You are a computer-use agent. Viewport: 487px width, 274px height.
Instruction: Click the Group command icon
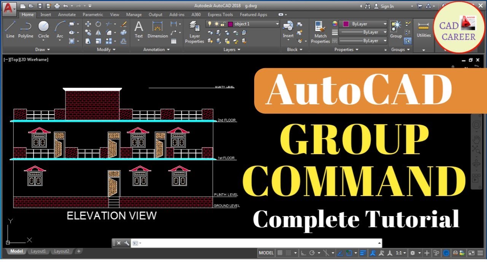point(396,30)
